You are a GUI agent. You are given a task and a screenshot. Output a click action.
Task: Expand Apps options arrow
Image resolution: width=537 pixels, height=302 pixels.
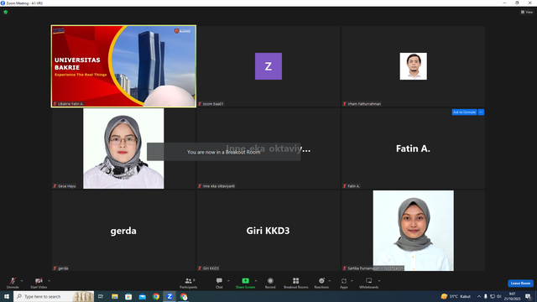tap(352, 281)
